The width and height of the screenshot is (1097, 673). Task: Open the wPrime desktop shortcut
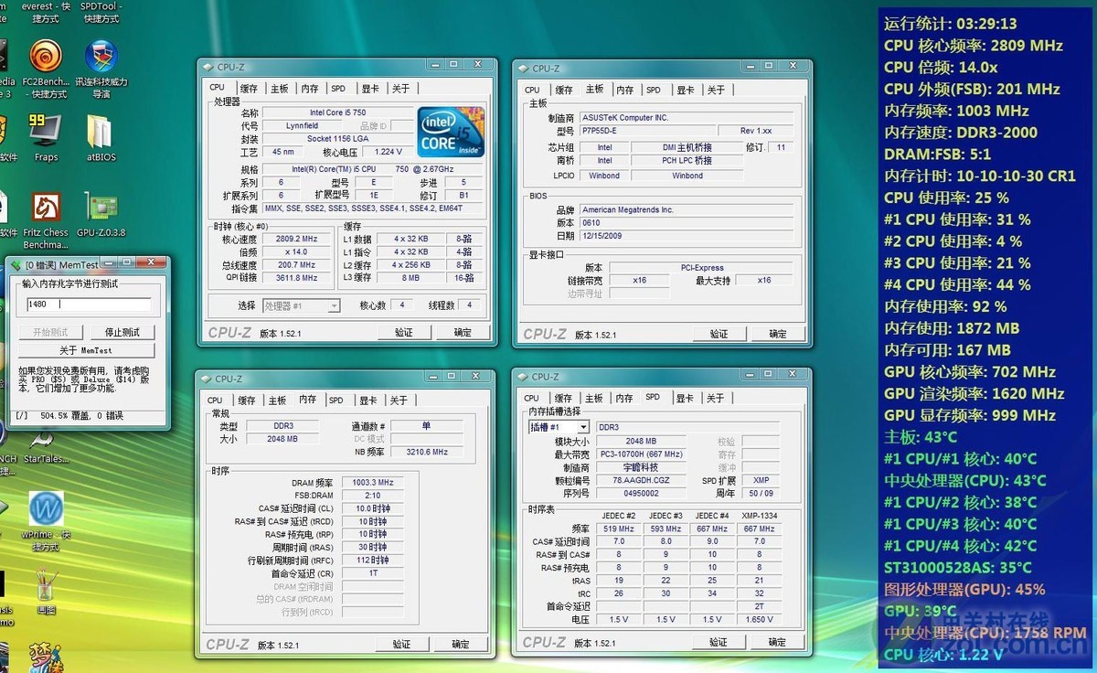(x=46, y=509)
